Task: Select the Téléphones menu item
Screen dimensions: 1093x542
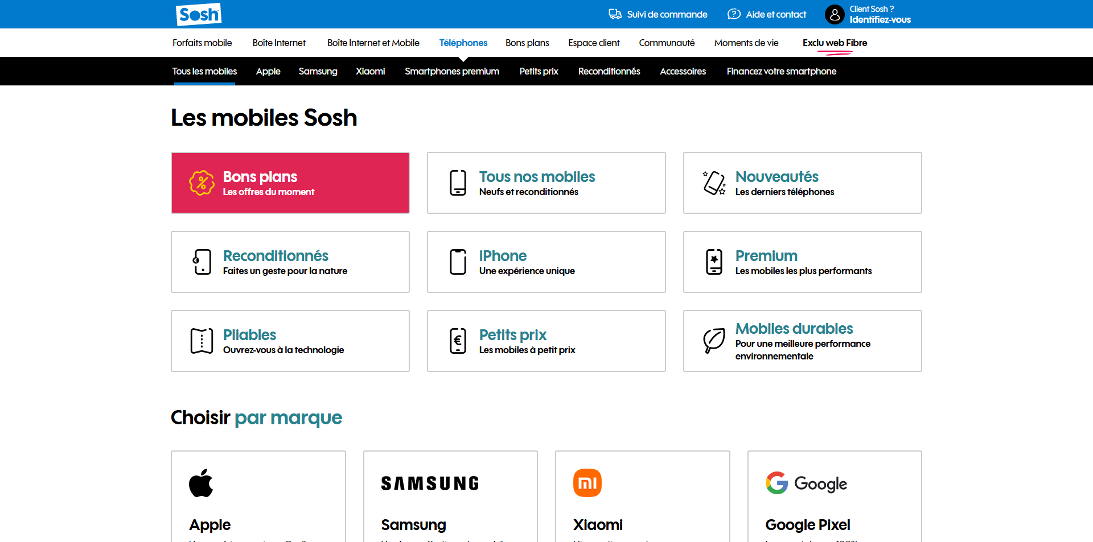Action: [x=463, y=43]
